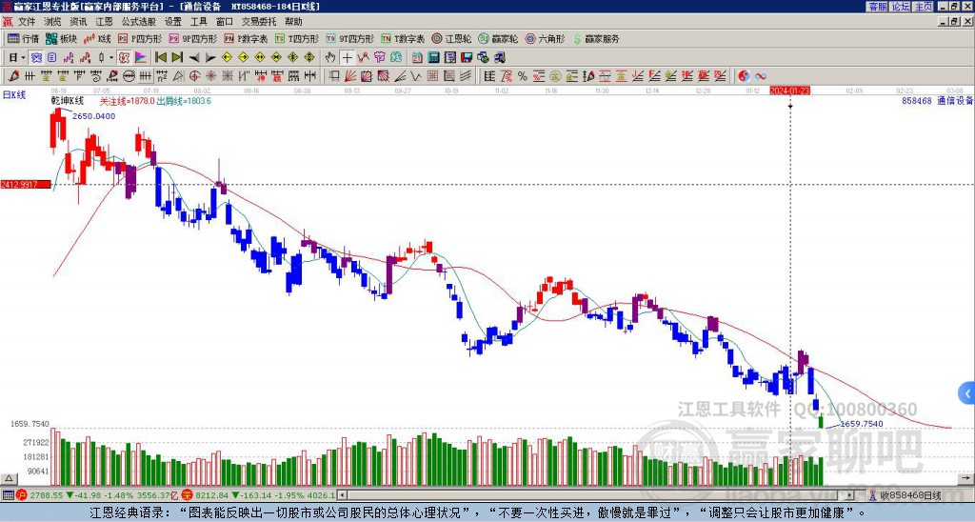975x522 pixels.
Task: Open the T四方形 tool
Action: tap(297, 38)
